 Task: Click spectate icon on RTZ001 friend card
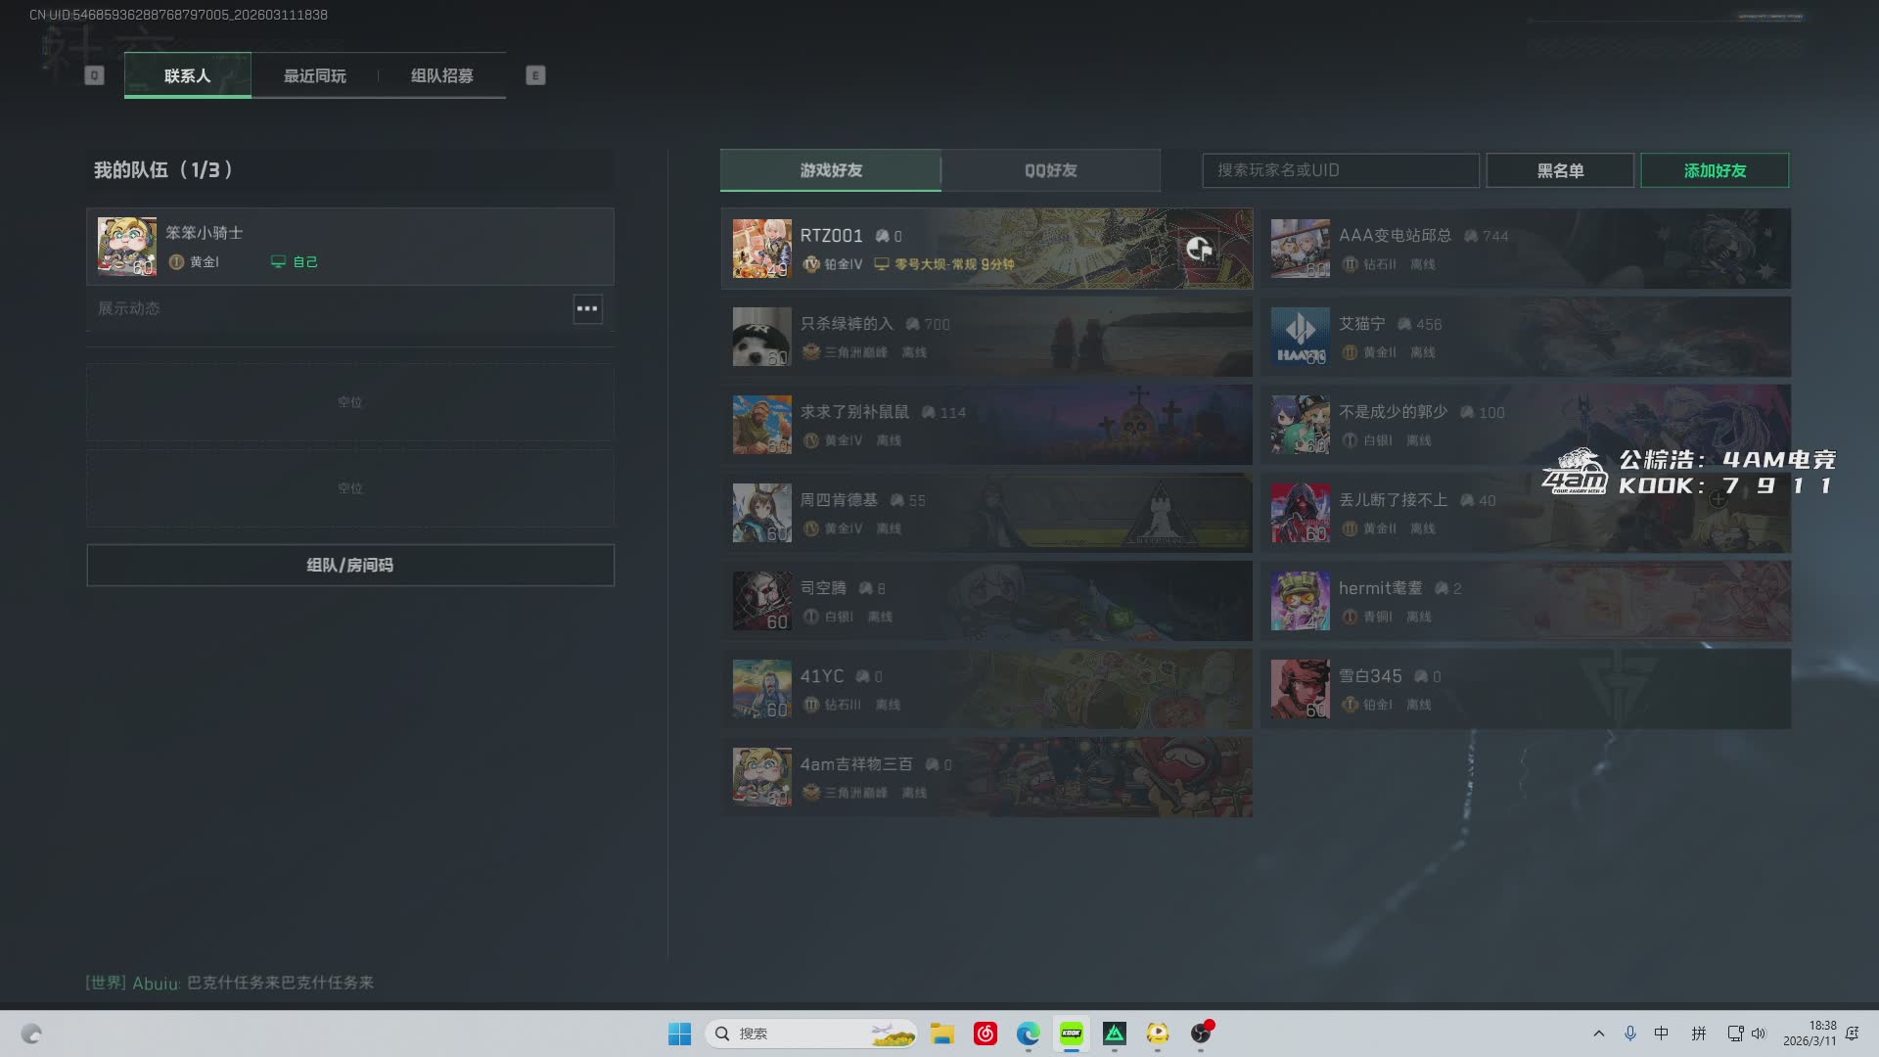tap(1199, 249)
